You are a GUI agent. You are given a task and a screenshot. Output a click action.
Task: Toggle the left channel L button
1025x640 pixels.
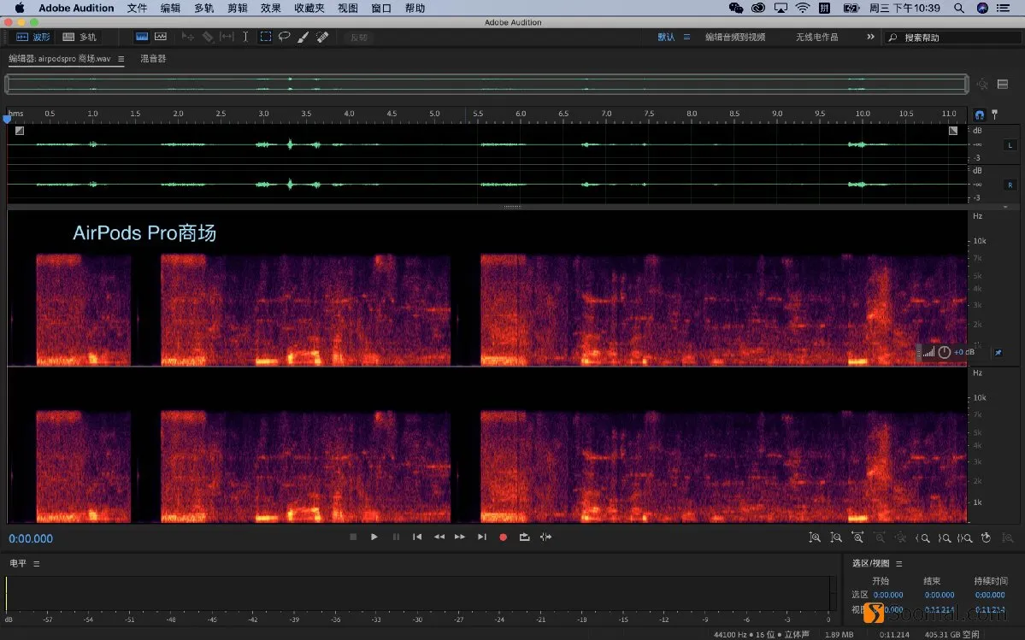(1010, 145)
